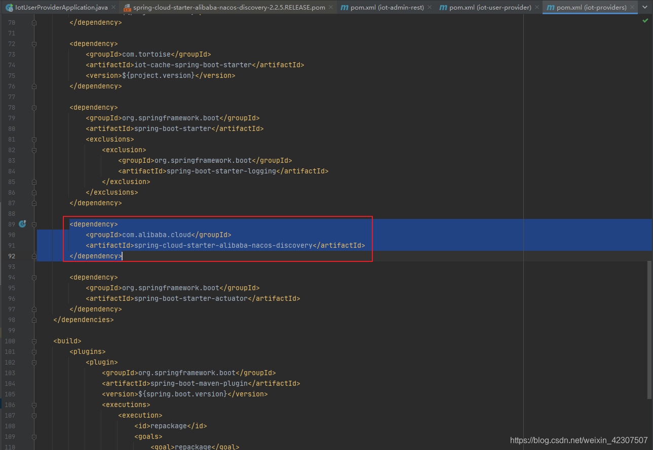Click the spring-boot-starter-logging artifactId
653x450 pixels.
pyautogui.click(x=221, y=171)
